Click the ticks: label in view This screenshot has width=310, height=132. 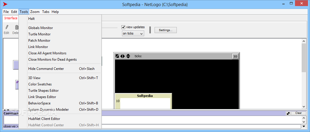point(138,56)
